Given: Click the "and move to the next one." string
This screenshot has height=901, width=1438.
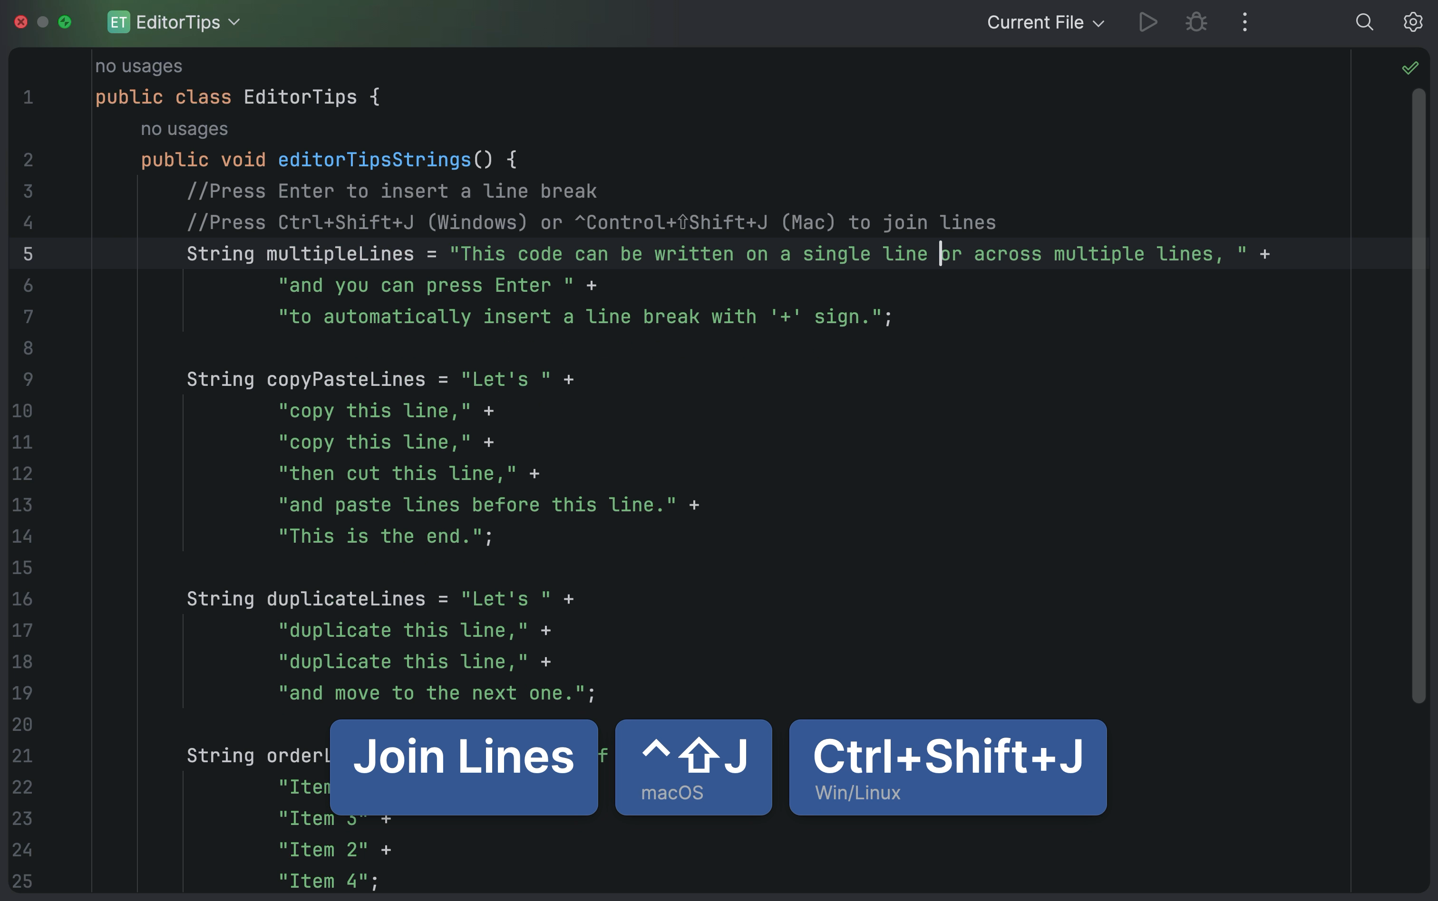Looking at the screenshot, I should point(432,693).
